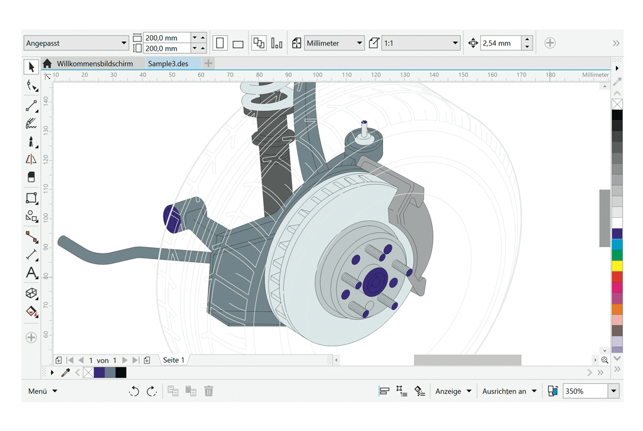
Task: Click the 2,54 mm nudge distance field
Action: coord(501,43)
